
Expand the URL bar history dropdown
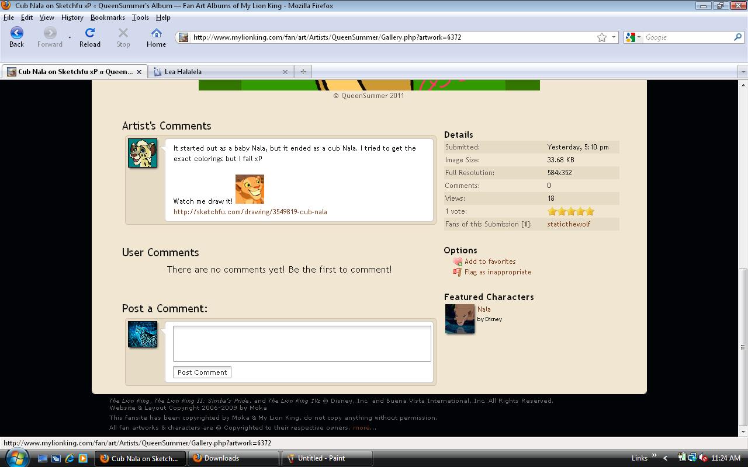coord(614,37)
